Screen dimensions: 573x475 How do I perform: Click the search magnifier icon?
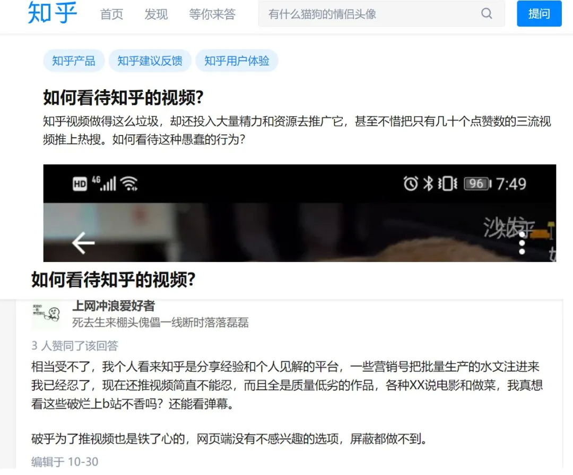pos(487,14)
